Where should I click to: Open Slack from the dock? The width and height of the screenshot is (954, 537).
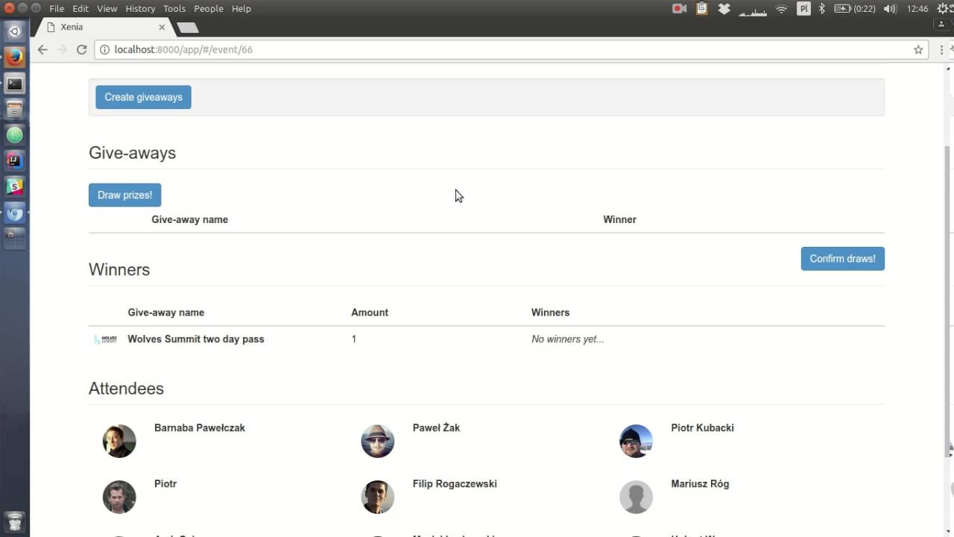pyautogui.click(x=14, y=186)
